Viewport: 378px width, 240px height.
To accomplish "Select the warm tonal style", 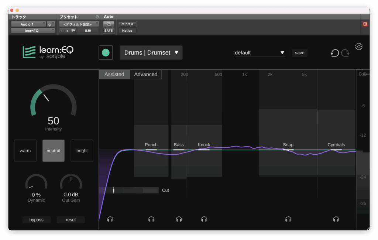I will point(25,151).
